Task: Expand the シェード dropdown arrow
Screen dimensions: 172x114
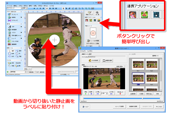Action: 21,39
